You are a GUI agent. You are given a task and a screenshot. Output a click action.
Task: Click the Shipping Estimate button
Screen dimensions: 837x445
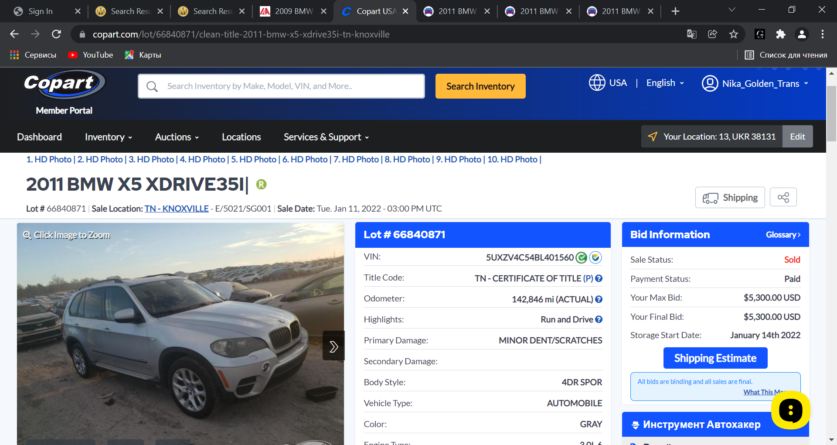(715, 358)
